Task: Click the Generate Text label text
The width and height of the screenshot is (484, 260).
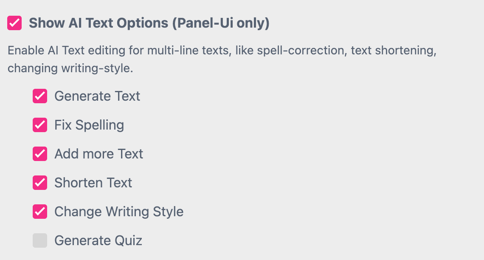Action: (x=97, y=96)
